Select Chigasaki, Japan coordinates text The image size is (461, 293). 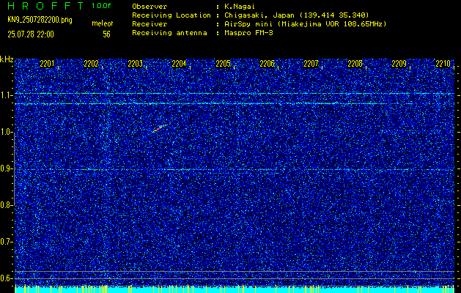pos(297,15)
